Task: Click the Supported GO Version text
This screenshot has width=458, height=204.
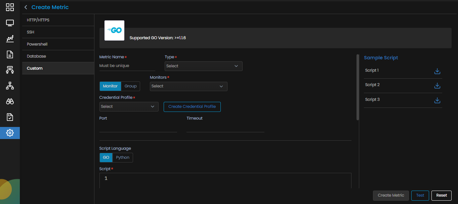Action: (x=158, y=38)
